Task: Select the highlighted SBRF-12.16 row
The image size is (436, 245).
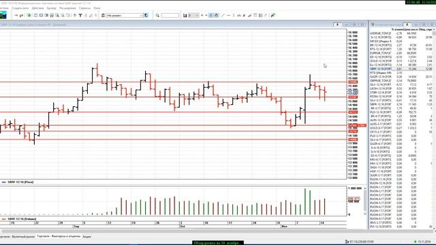Action: click(x=401, y=69)
